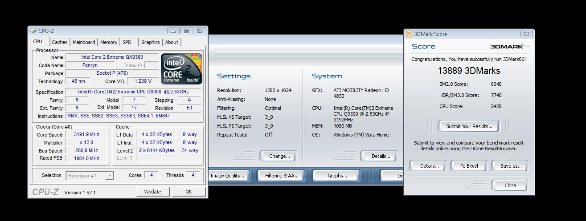
Task: Click Save as in the score window
Action: pyautogui.click(x=511, y=166)
